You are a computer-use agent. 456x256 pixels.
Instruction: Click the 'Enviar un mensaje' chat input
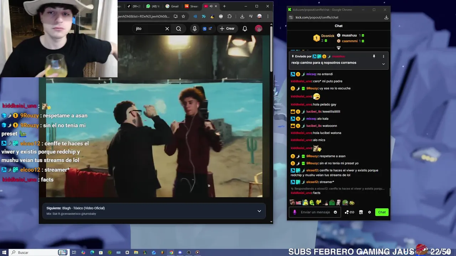pyautogui.click(x=315, y=212)
